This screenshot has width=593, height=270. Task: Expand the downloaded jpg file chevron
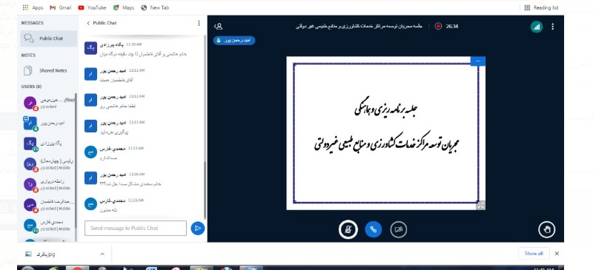[102, 254]
